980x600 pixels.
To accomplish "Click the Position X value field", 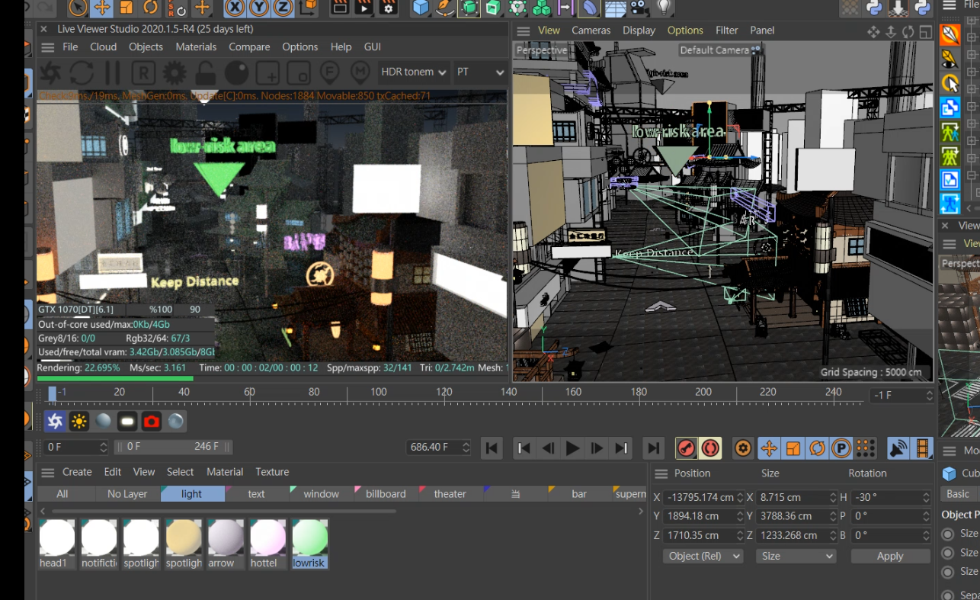I will coord(700,497).
